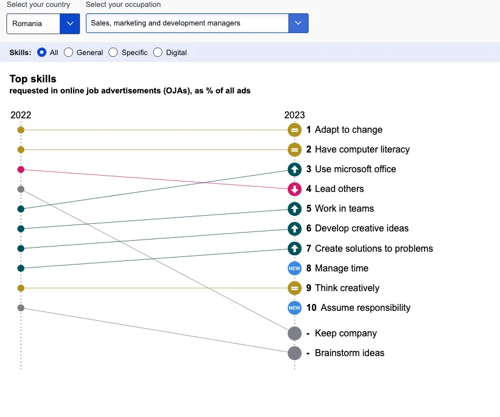The height and width of the screenshot is (417, 500).
Task: Click the Have computer literacy skill label
Action: [362, 150]
